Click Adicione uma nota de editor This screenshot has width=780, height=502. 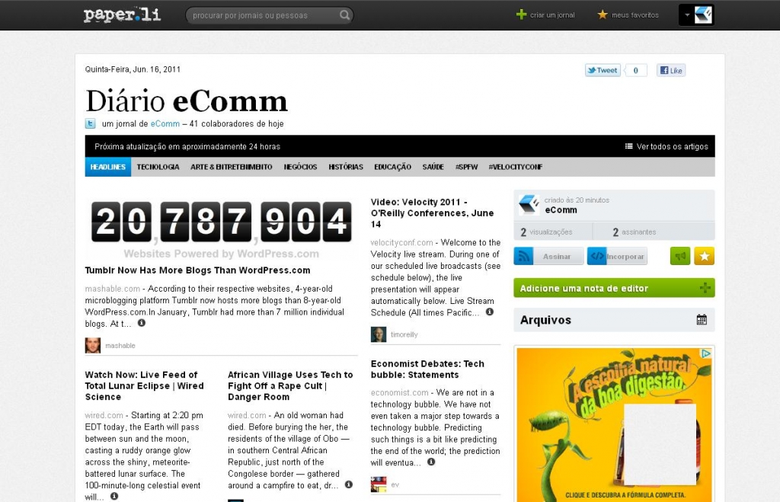[614, 288]
